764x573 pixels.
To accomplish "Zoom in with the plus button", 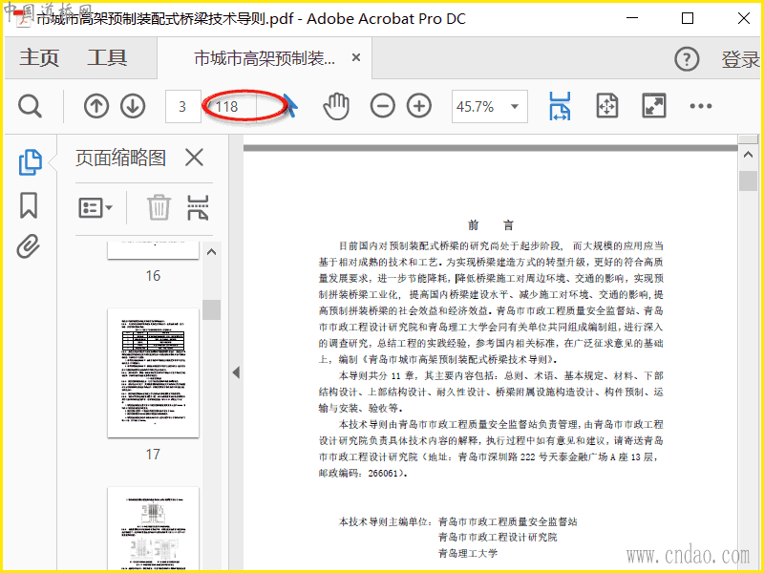I will click(x=419, y=106).
